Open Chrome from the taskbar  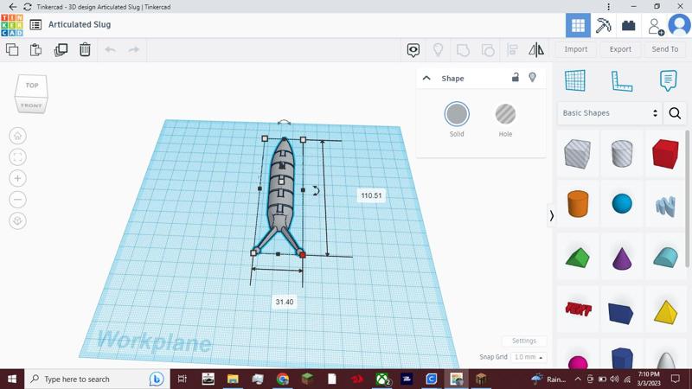click(x=283, y=379)
